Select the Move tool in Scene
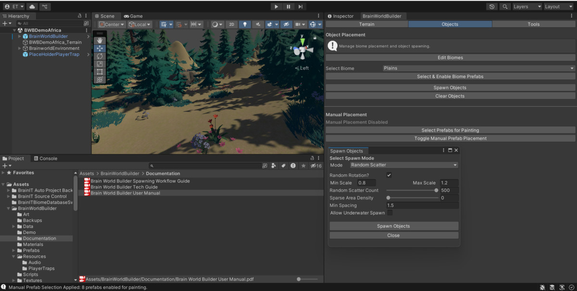The image size is (577, 291). click(x=100, y=48)
